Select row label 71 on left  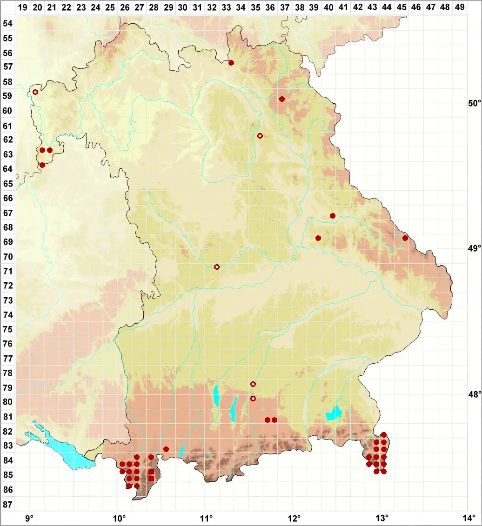7,271
